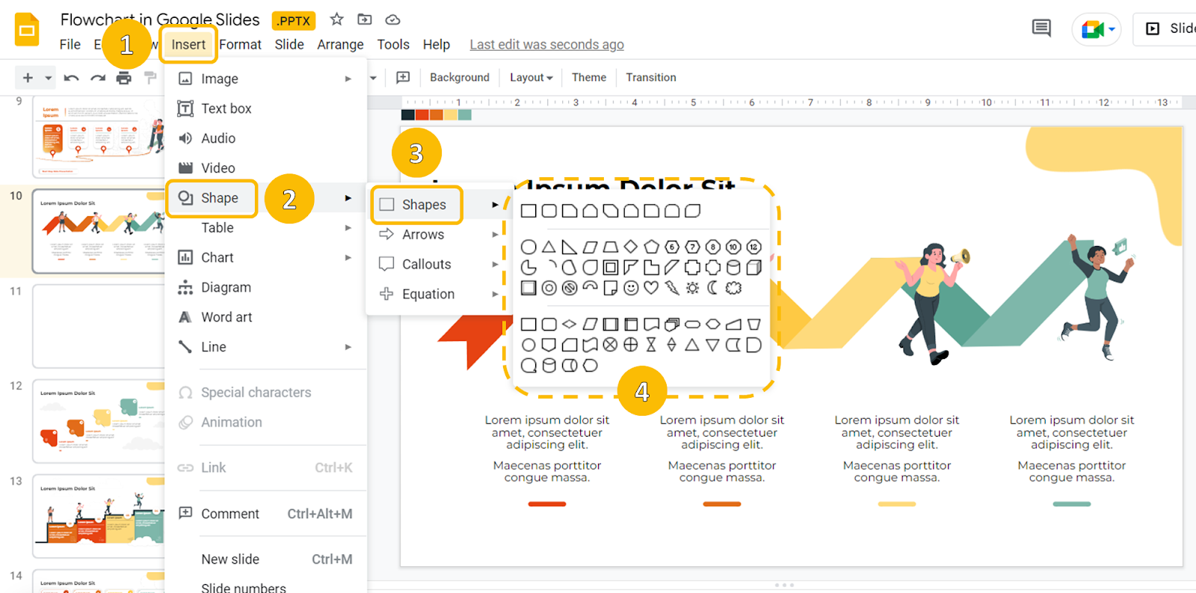Check the cloud save status icon
Image resolution: width=1196 pixels, height=593 pixels.
[392, 19]
